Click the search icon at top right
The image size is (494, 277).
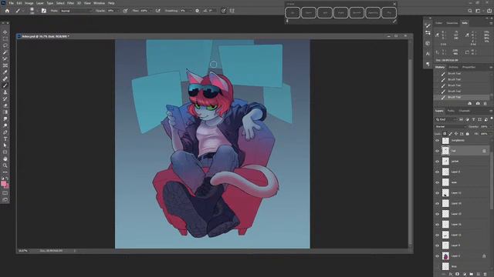tap(470, 11)
